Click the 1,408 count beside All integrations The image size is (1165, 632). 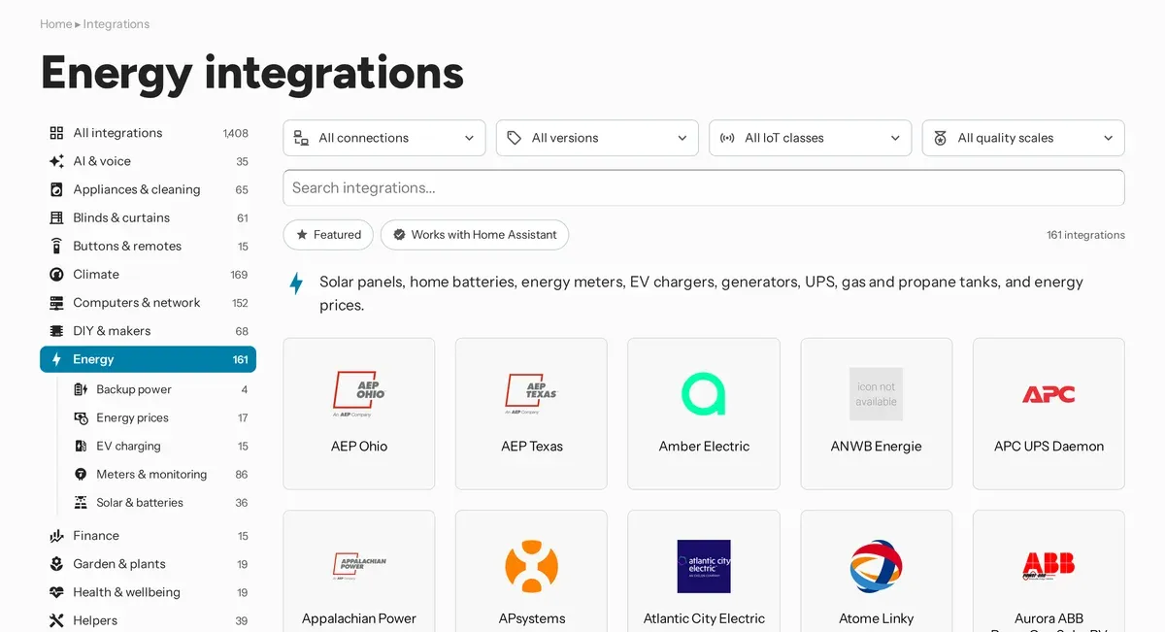coord(235,133)
